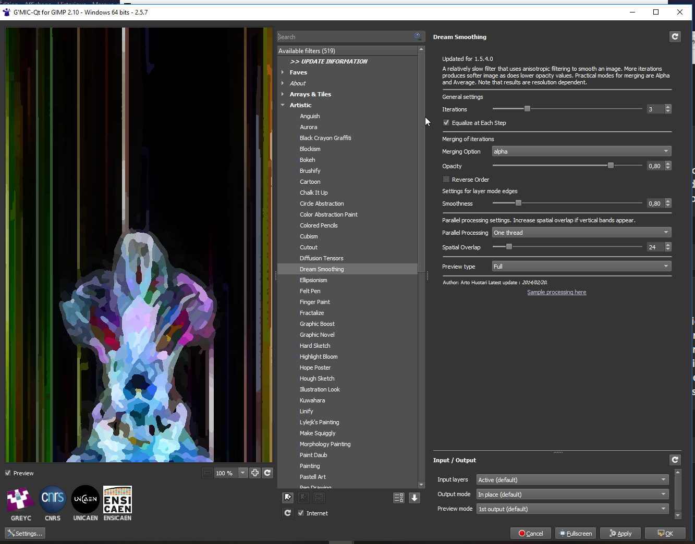Choose the Cartoon filter from the list
The image size is (695, 544).
tap(310, 182)
